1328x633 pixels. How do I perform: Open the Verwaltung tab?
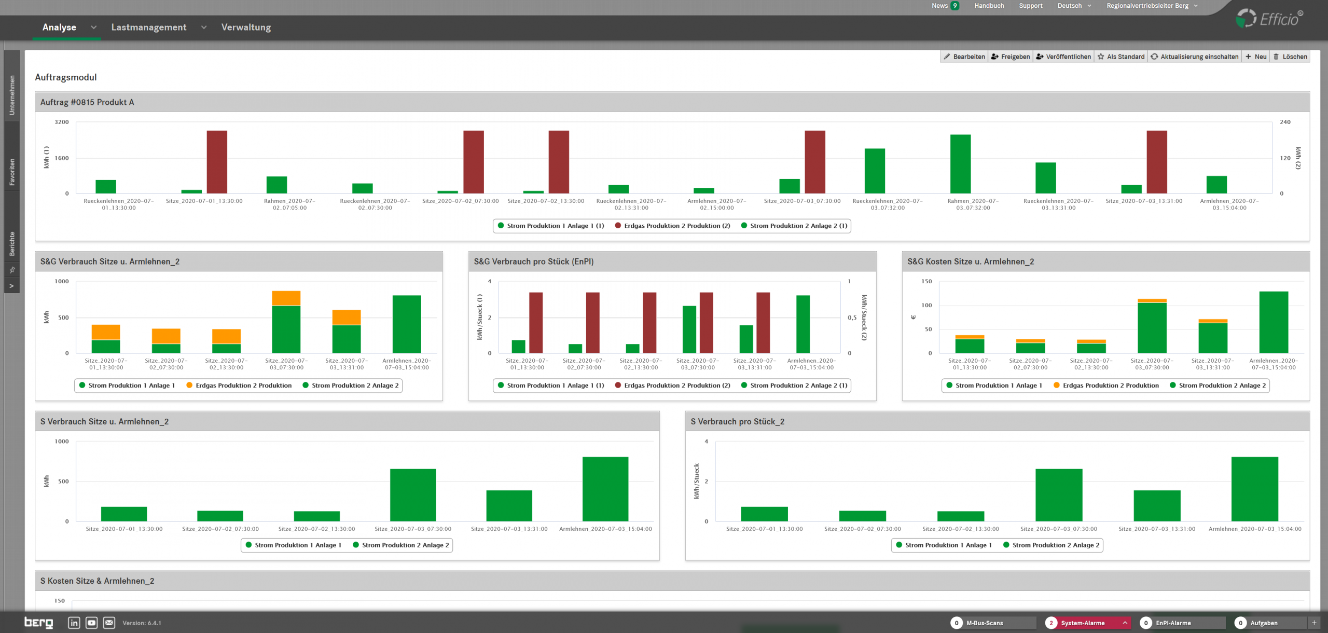[x=246, y=27]
